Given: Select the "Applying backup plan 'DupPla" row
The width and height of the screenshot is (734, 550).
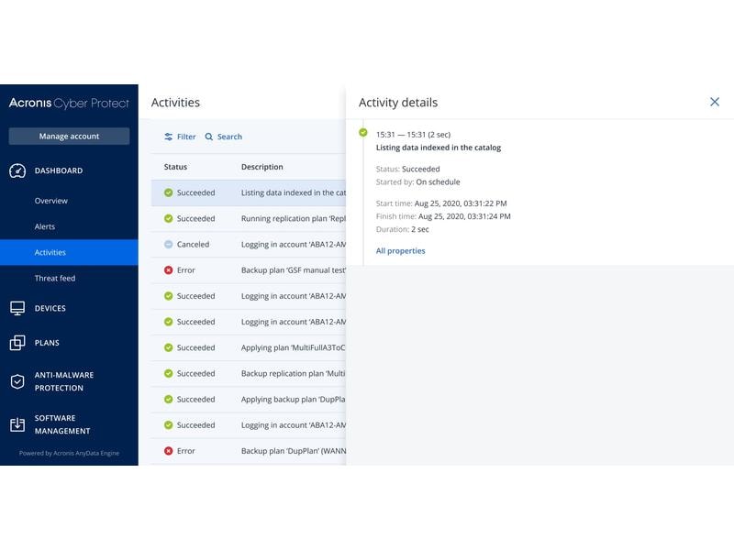Looking at the screenshot, I should click(x=249, y=400).
